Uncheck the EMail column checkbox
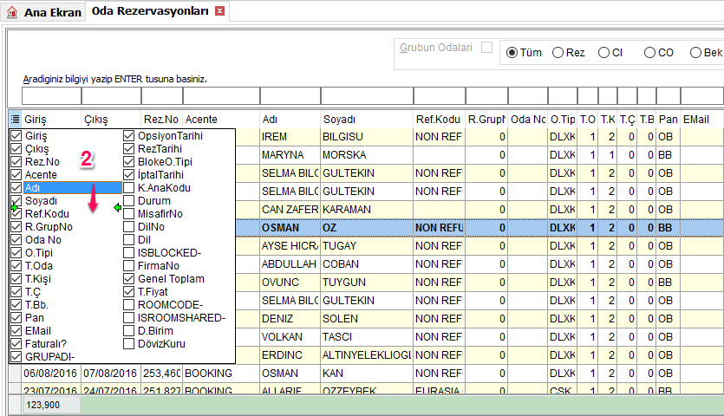This screenshot has height=416, width=724. tap(16, 330)
